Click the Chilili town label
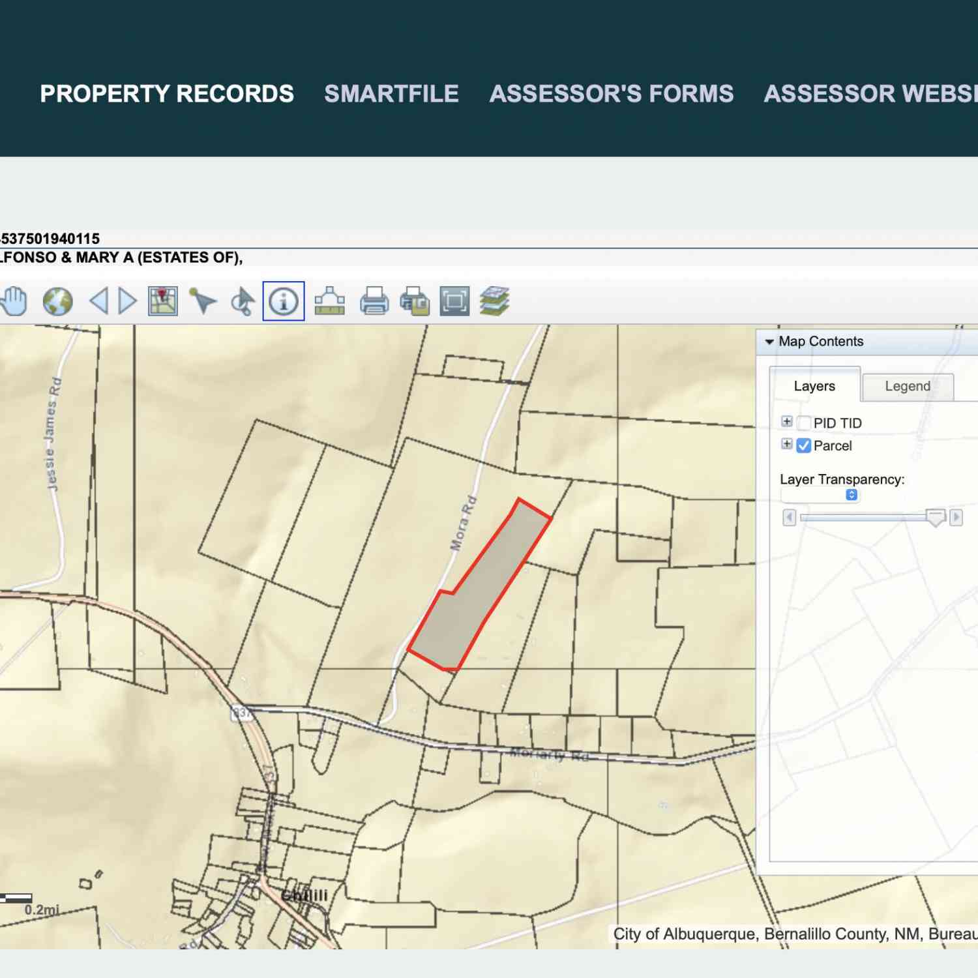This screenshot has height=978, width=978. pyautogui.click(x=304, y=895)
